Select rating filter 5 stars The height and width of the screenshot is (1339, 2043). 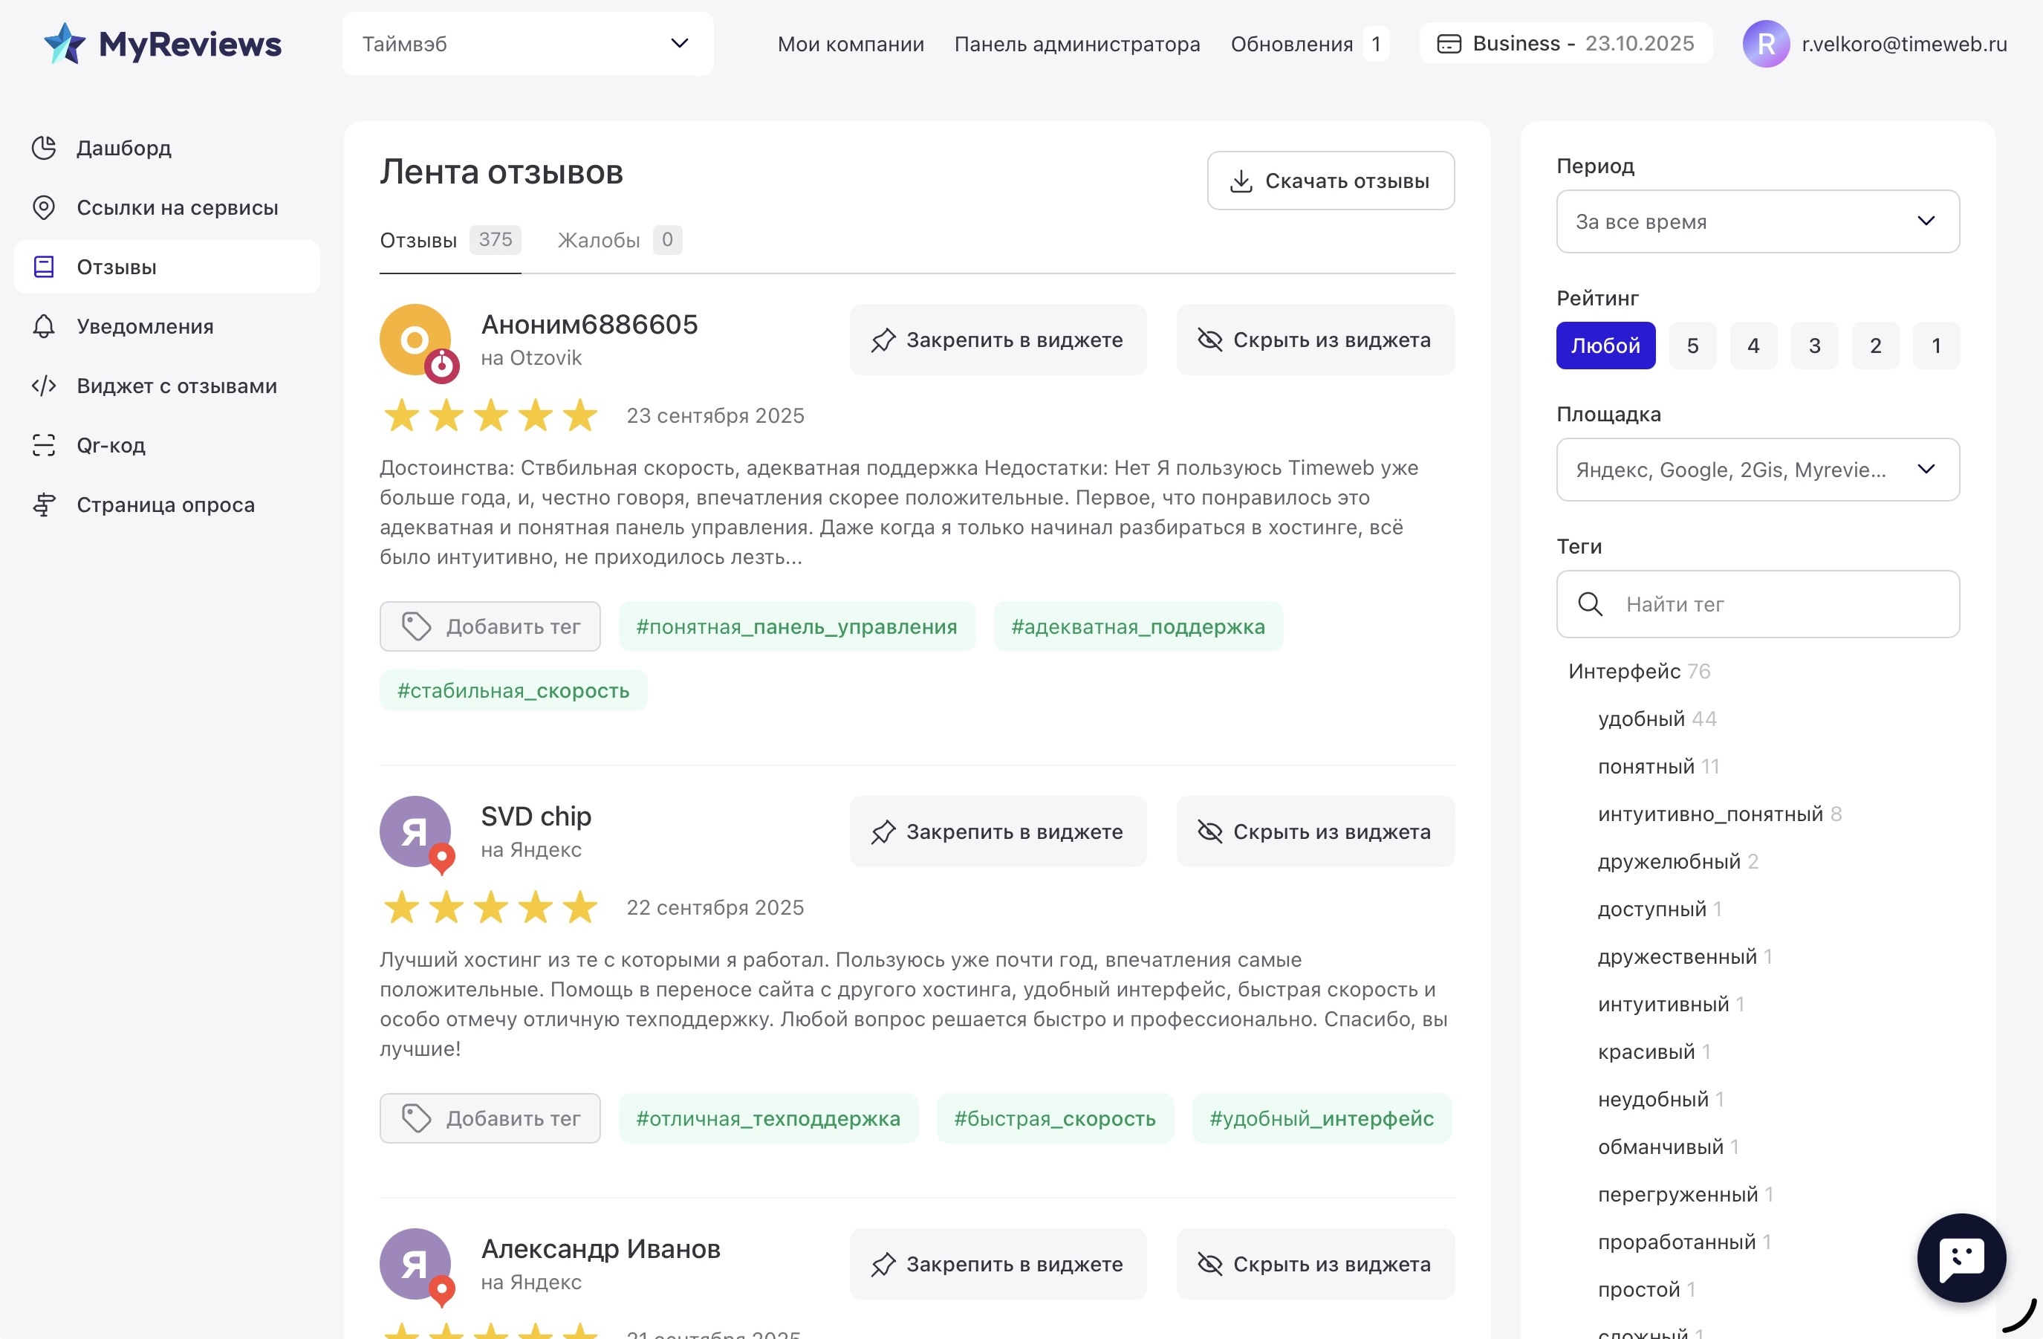1692,345
